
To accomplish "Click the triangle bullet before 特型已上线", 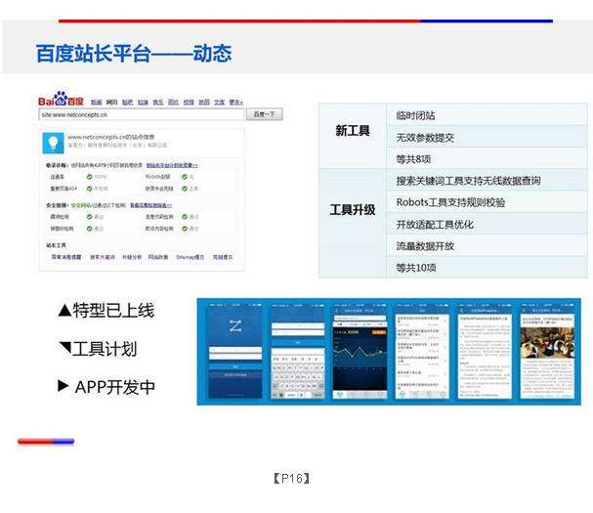I will click(x=64, y=311).
